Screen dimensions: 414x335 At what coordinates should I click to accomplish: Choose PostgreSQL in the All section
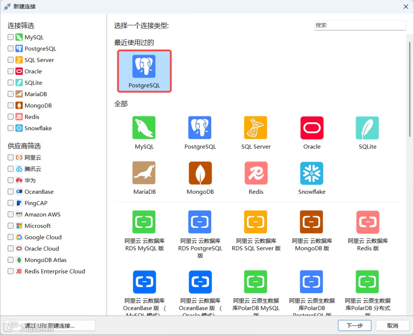200,127
